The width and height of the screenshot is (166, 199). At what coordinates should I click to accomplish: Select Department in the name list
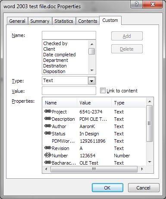coord(56,60)
